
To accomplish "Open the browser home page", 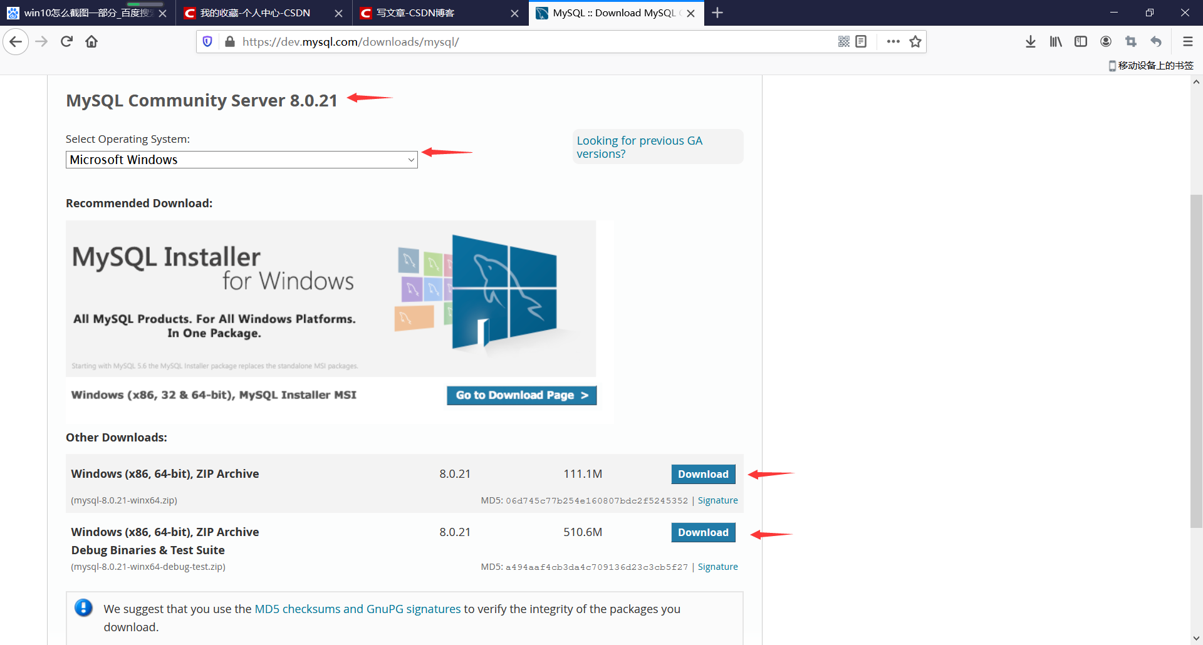I will [91, 42].
